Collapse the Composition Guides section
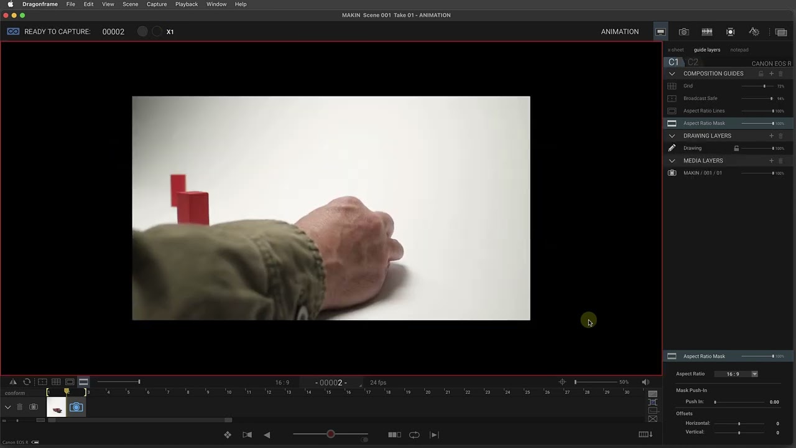 (x=672, y=73)
